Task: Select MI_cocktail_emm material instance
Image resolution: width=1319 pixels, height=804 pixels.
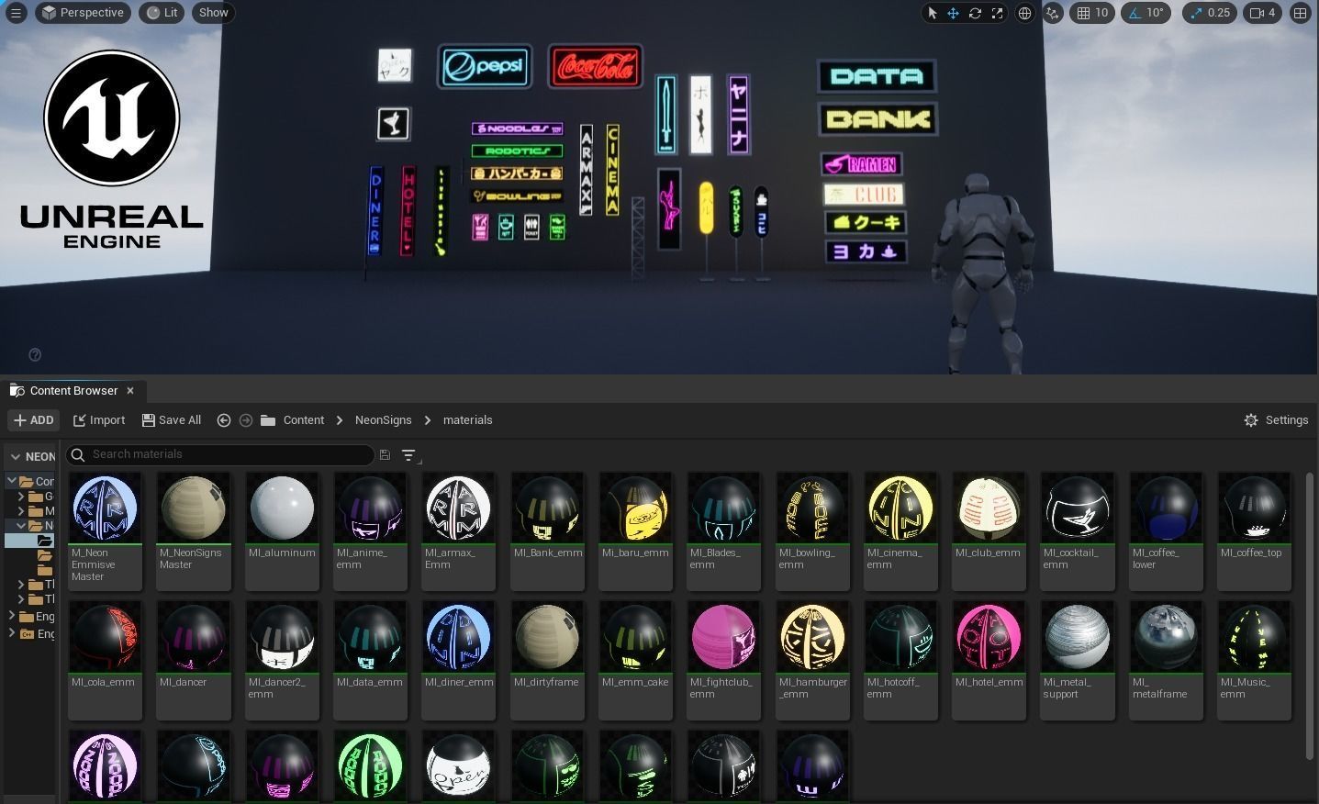Action: 1078,530
